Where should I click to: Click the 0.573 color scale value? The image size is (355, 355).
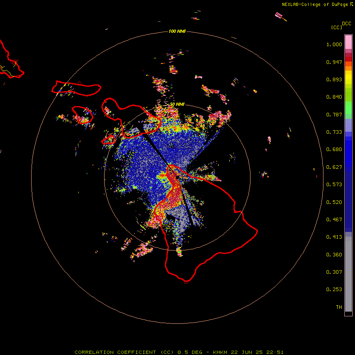tap(334, 185)
